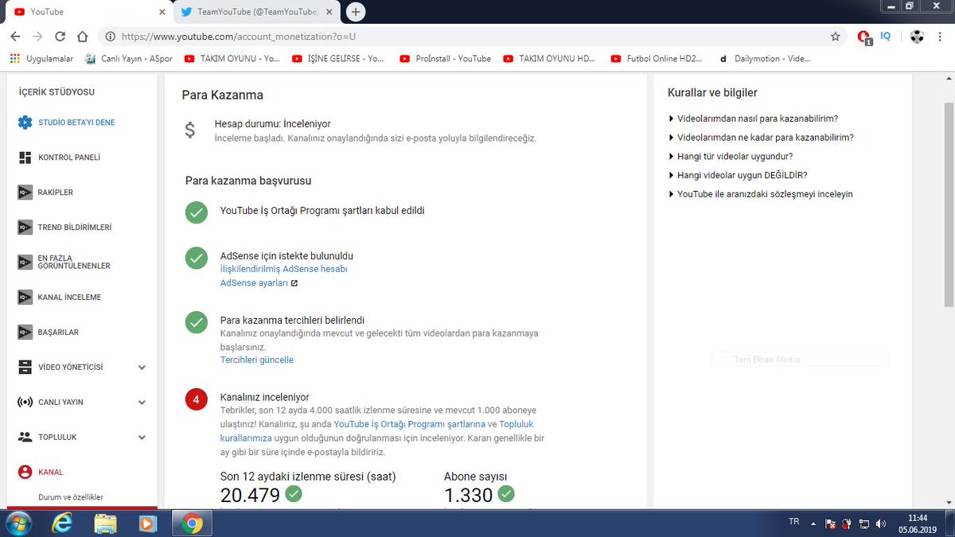Click the site info icon in address bar
Viewport: 955px width, 537px height.
[110, 37]
